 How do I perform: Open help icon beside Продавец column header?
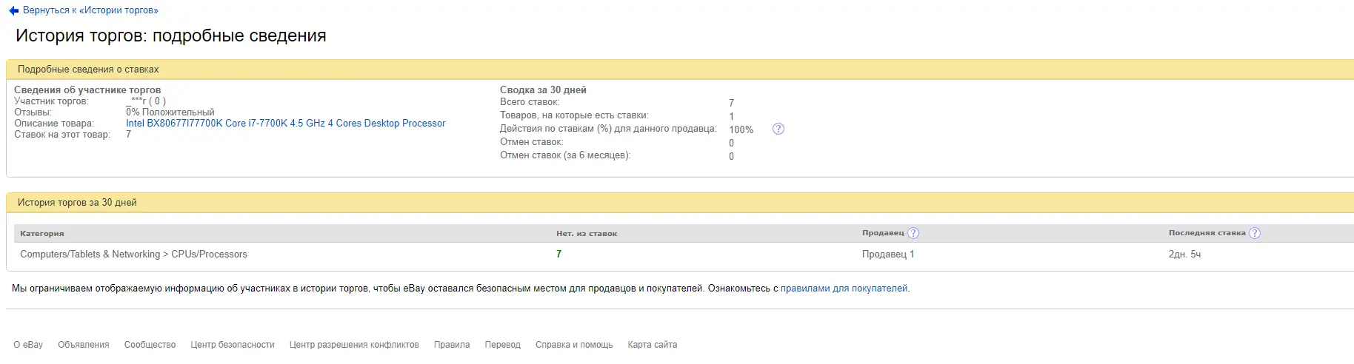[x=913, y=233]
